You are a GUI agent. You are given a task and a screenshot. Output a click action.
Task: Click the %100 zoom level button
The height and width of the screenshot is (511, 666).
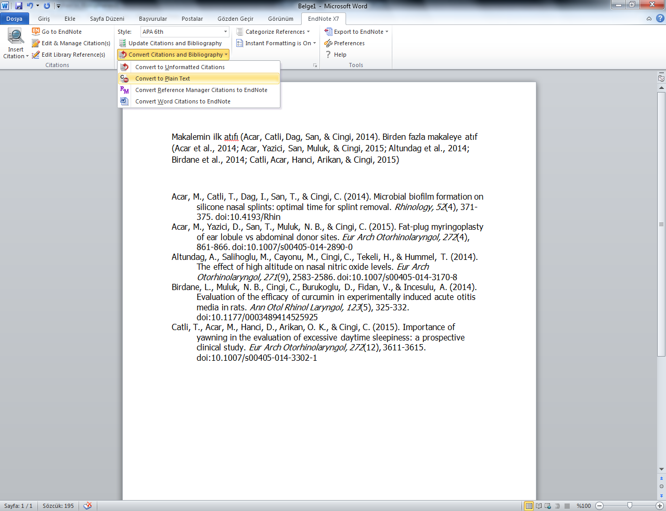tap(584, 506)
